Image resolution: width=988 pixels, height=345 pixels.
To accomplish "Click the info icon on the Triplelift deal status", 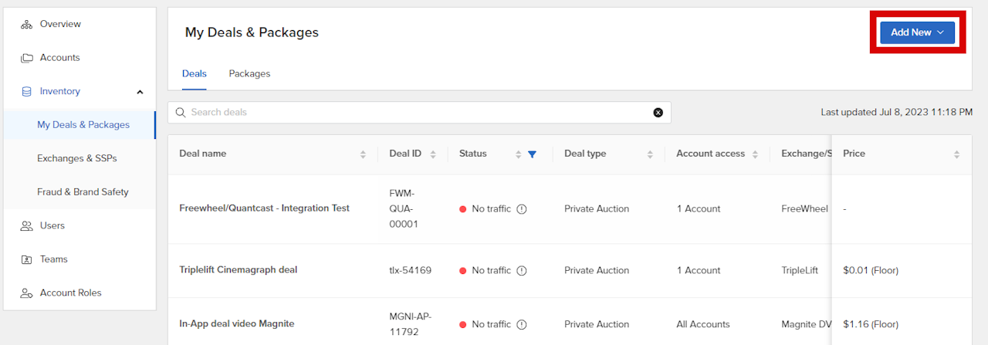I will [x=522, y=271].
